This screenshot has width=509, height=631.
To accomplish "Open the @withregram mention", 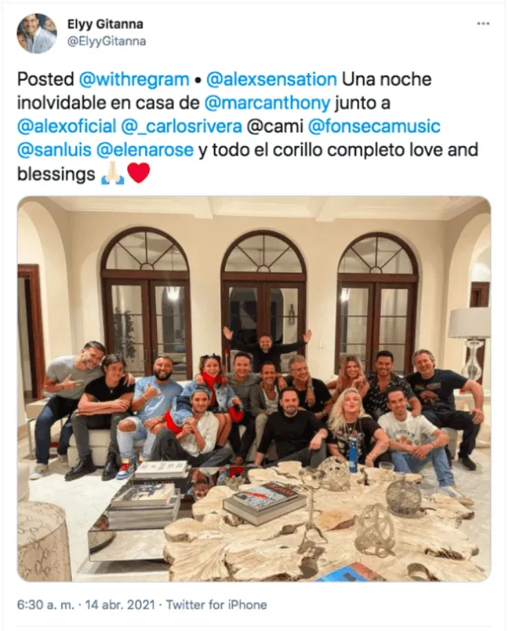I will [134, 79].
